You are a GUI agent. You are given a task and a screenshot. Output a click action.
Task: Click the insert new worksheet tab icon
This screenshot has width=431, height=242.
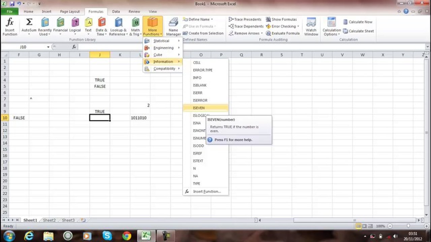point(83,220)
